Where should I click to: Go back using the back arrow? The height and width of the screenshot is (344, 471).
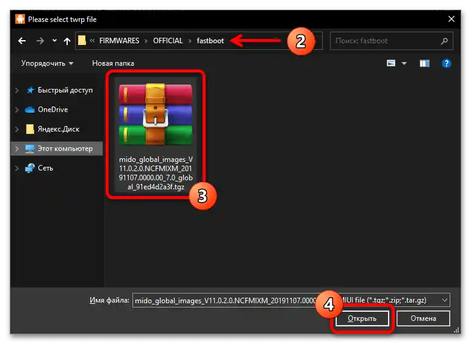(22, 41)
